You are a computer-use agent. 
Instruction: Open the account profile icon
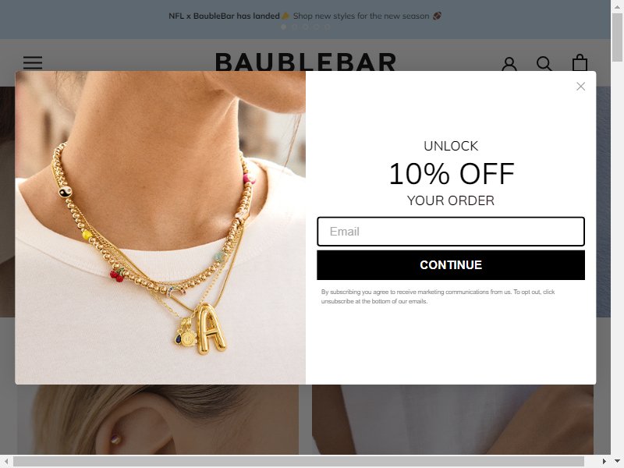(x=509, y=64)
